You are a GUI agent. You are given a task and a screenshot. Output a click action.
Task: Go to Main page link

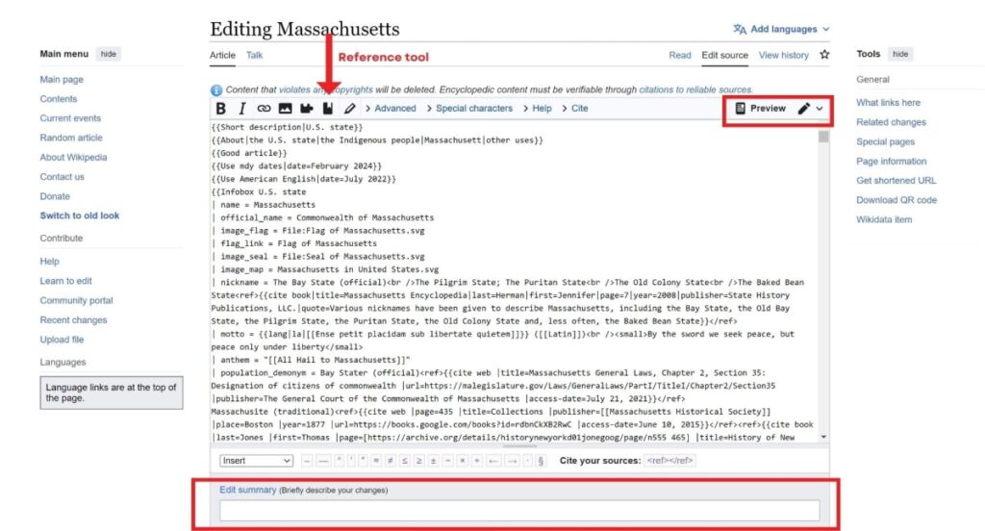[x=62, y=79]
